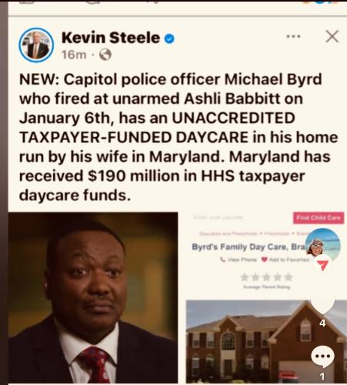Open the Byrd's Family Day Care title
347x385 pixels.
tap(248, 247)
